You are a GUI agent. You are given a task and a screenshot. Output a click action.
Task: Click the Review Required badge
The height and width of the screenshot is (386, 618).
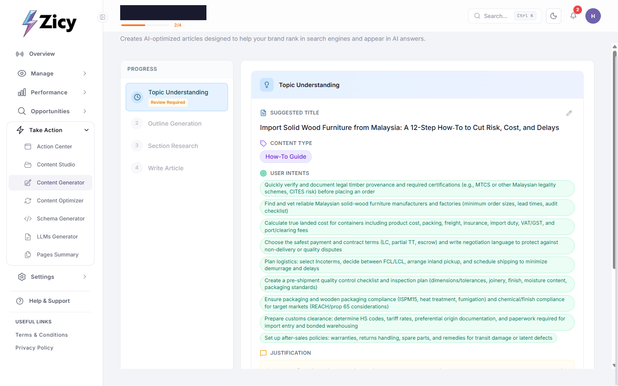[x=168, y=103]
